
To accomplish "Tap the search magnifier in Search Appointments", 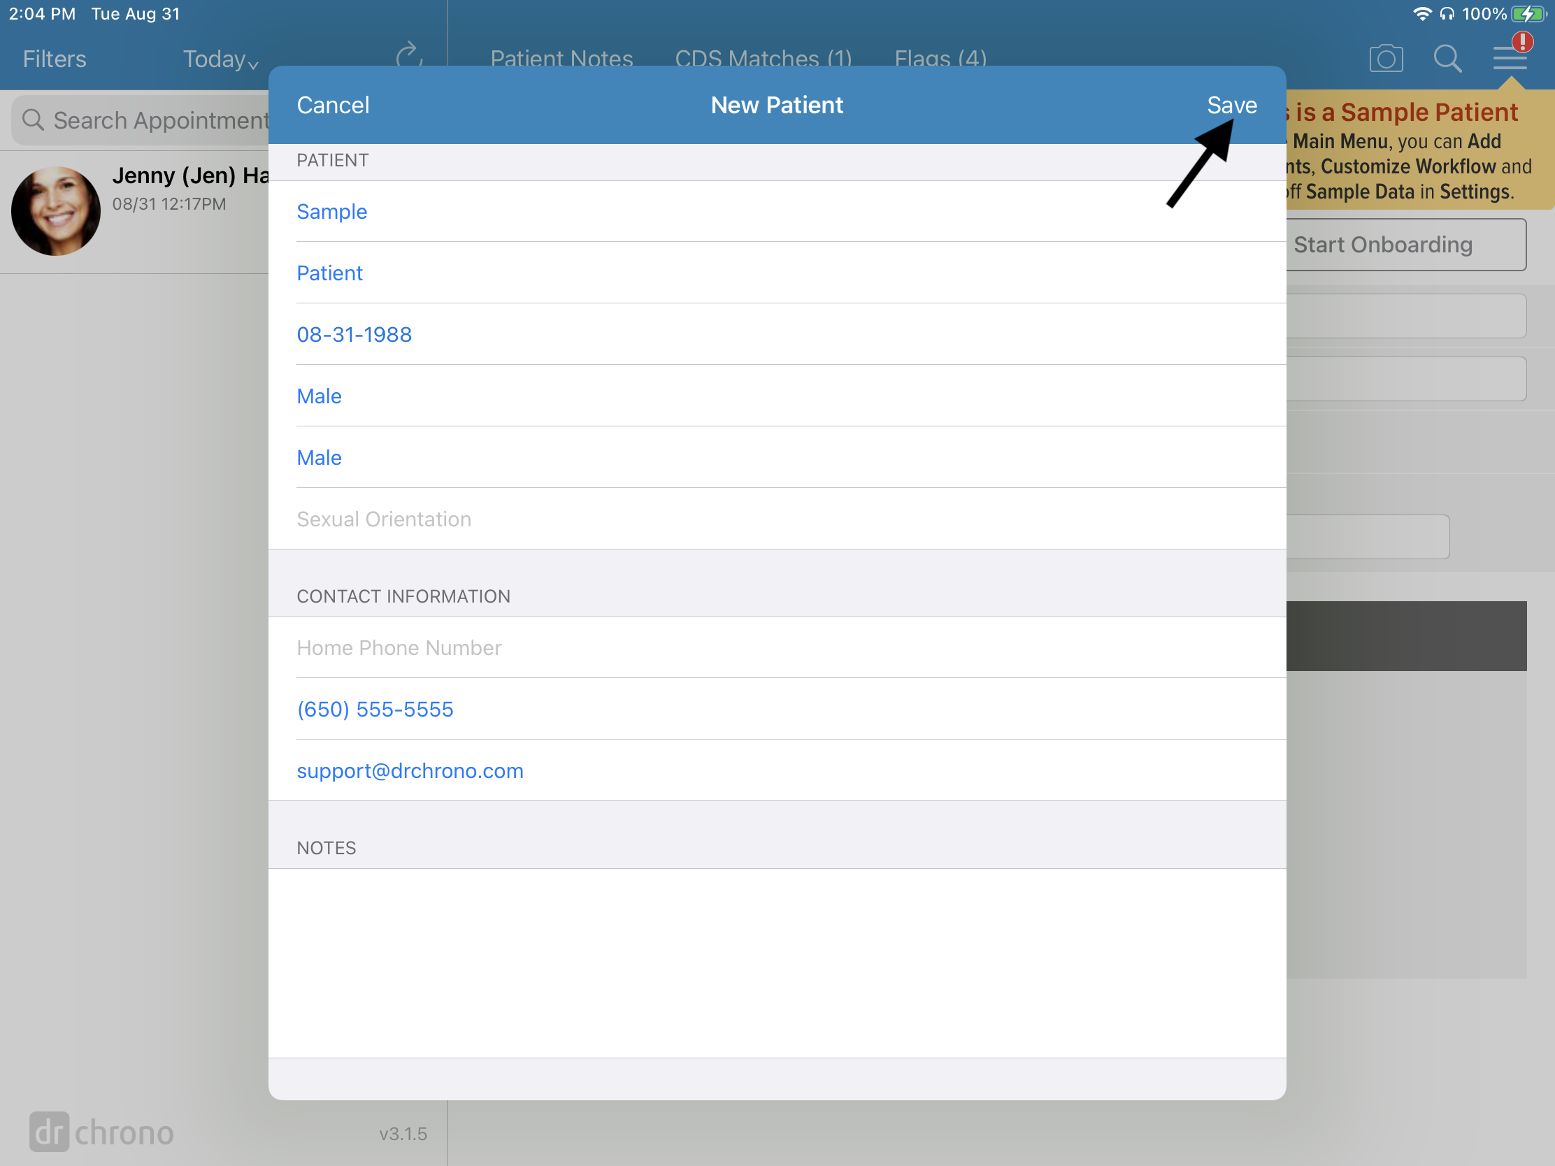I will click(33, 120).
